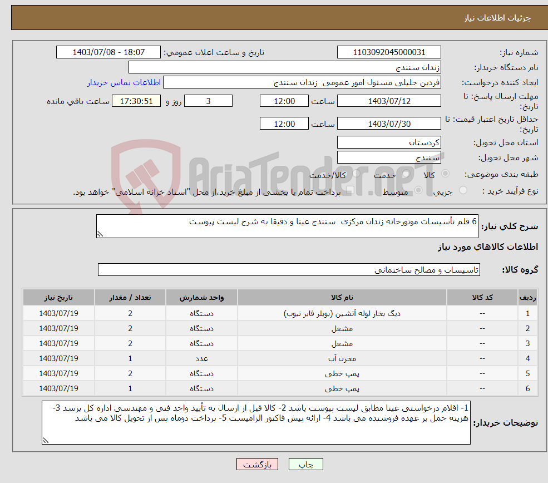Click the جزئیات اطلاعات نیاز header title
Image resolution: width=548 pixels, height=483 pixels.
click(497, 18)
